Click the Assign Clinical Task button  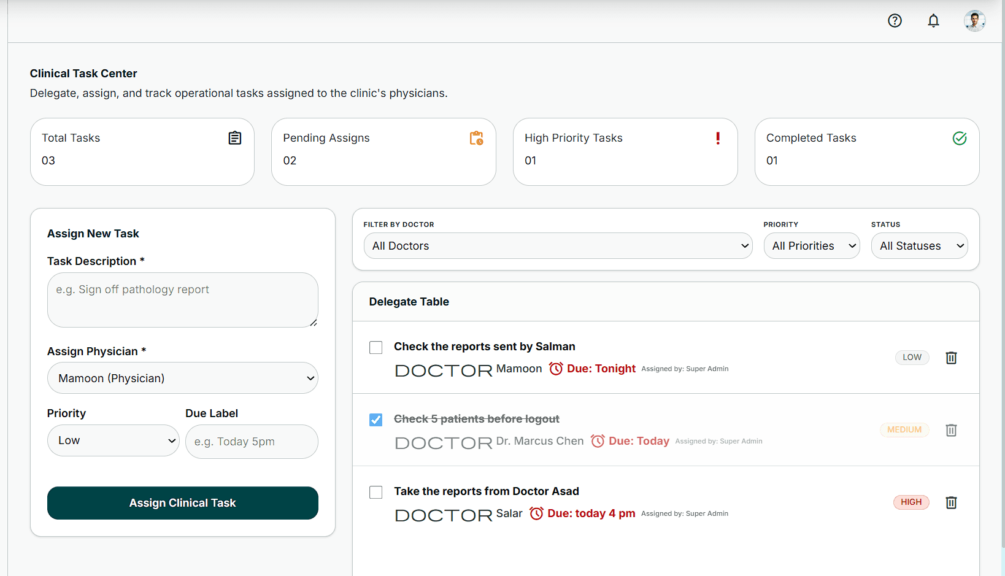point(183,503)
